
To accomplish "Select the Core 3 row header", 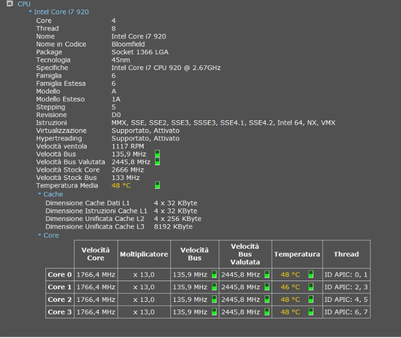I will [x=60, y=312].
